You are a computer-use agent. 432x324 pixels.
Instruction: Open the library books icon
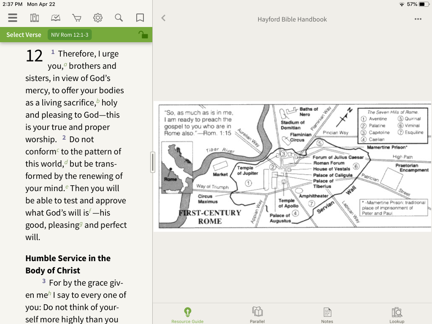point(35,18)
